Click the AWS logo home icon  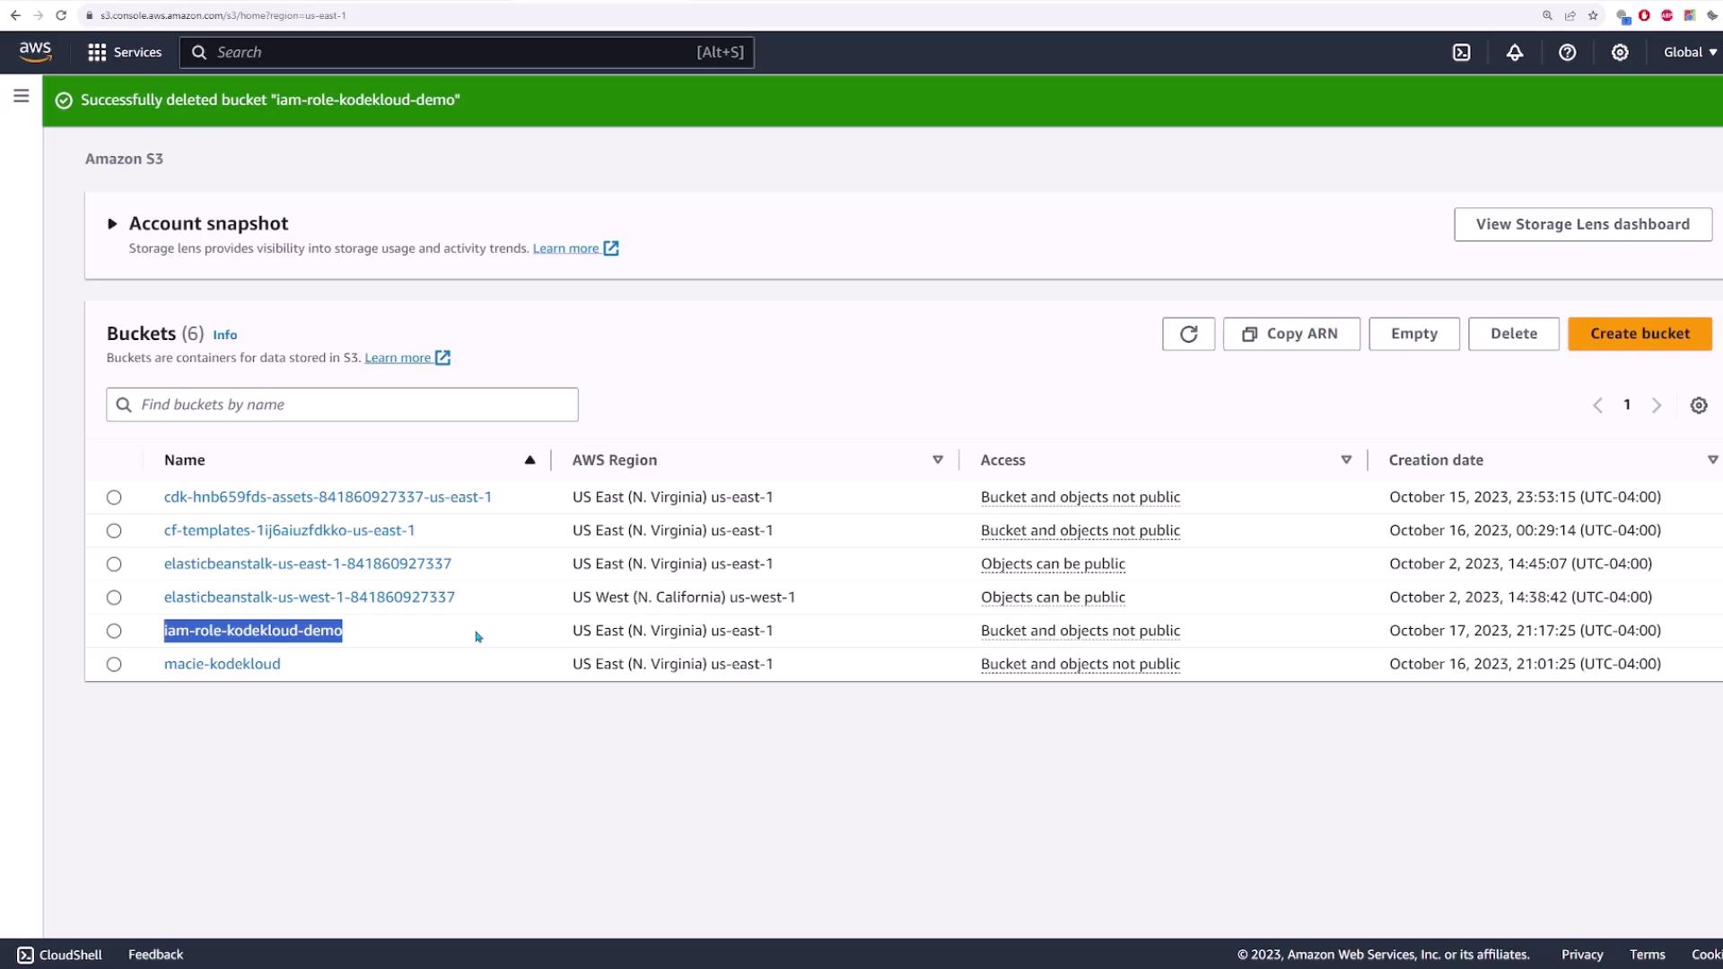click(35, 52)
